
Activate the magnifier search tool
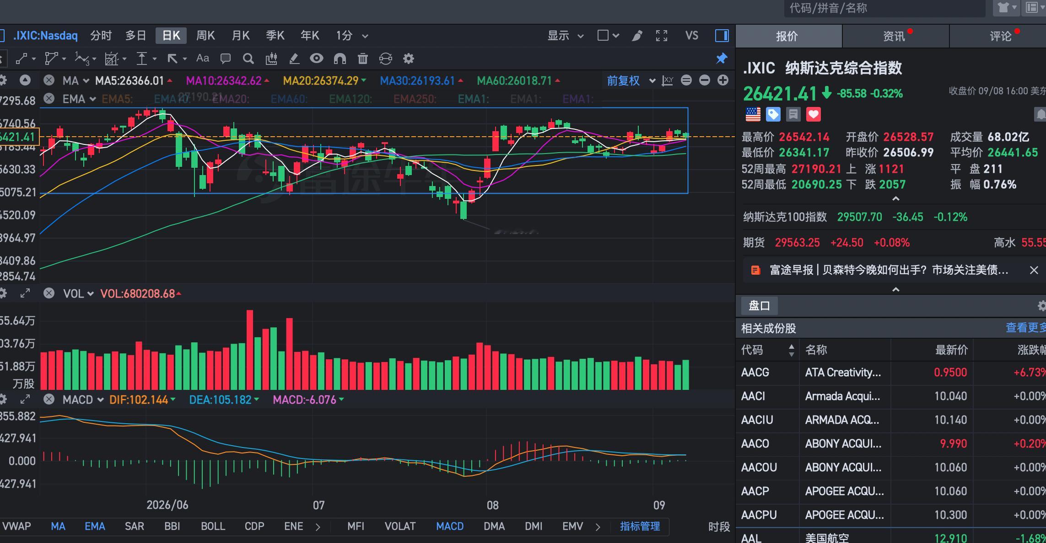coord(248,59)
